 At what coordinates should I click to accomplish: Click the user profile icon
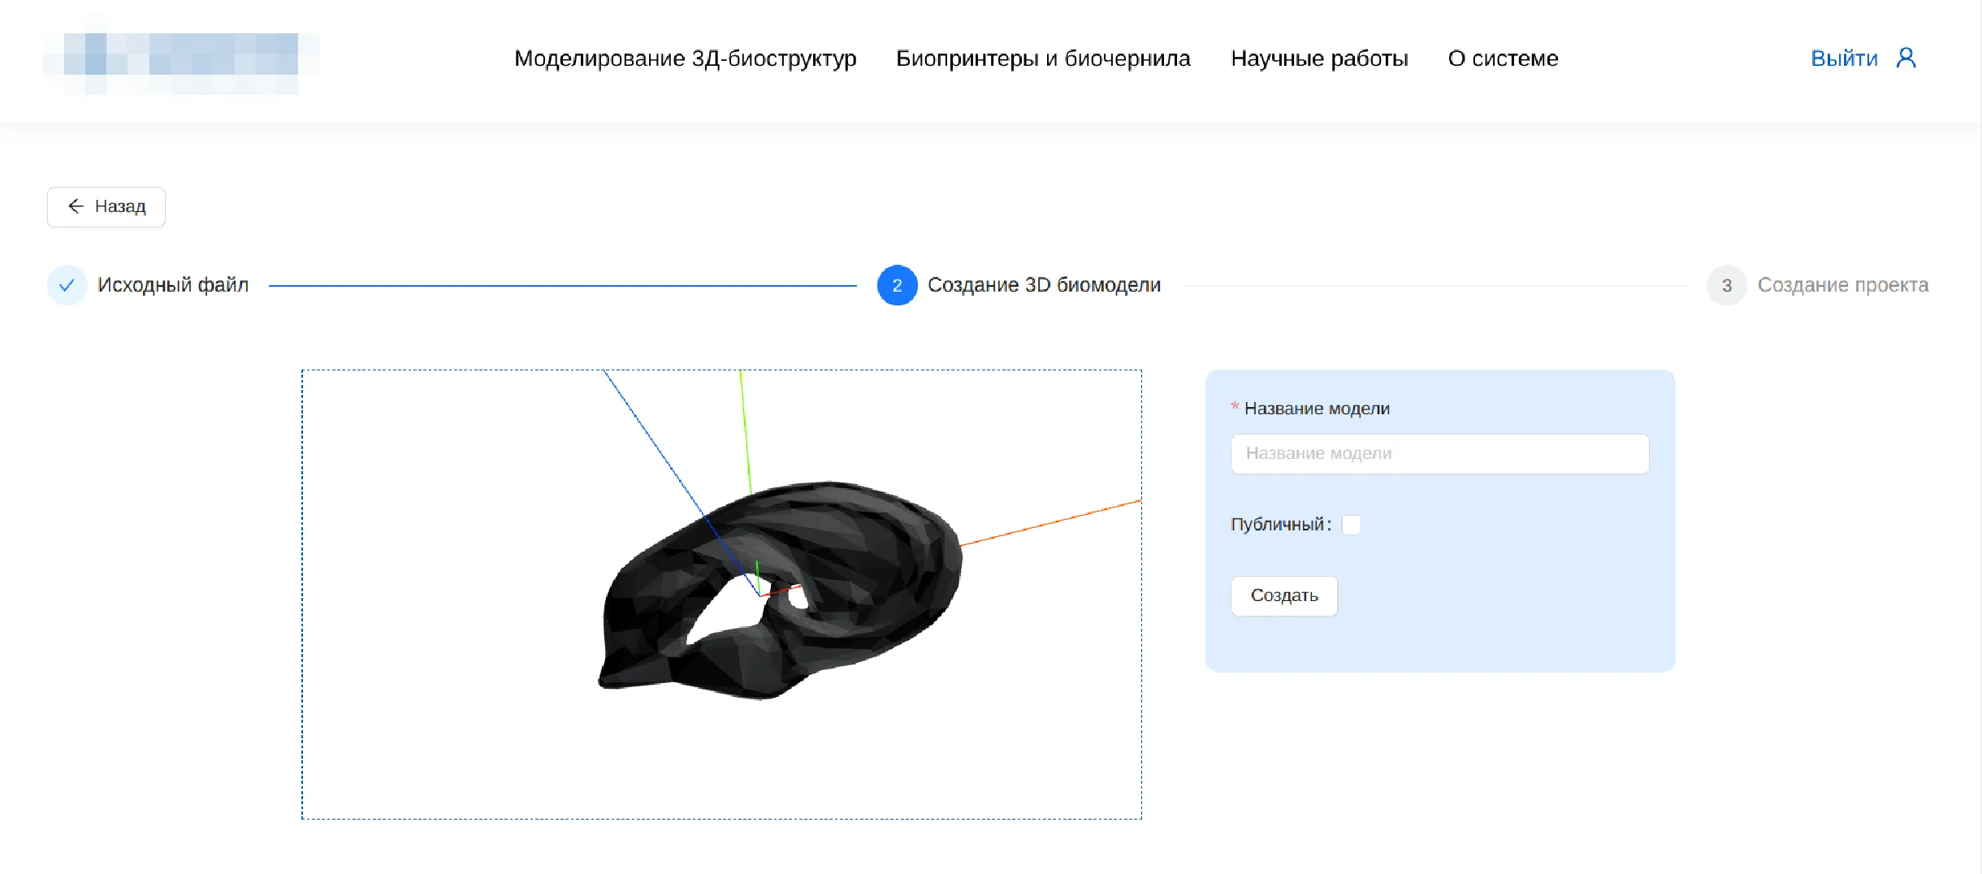[x=1906, y=58]
